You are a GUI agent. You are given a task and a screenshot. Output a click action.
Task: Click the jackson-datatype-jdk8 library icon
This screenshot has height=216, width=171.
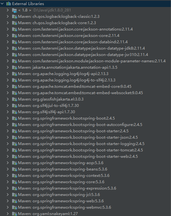click(x=14, y=48)
